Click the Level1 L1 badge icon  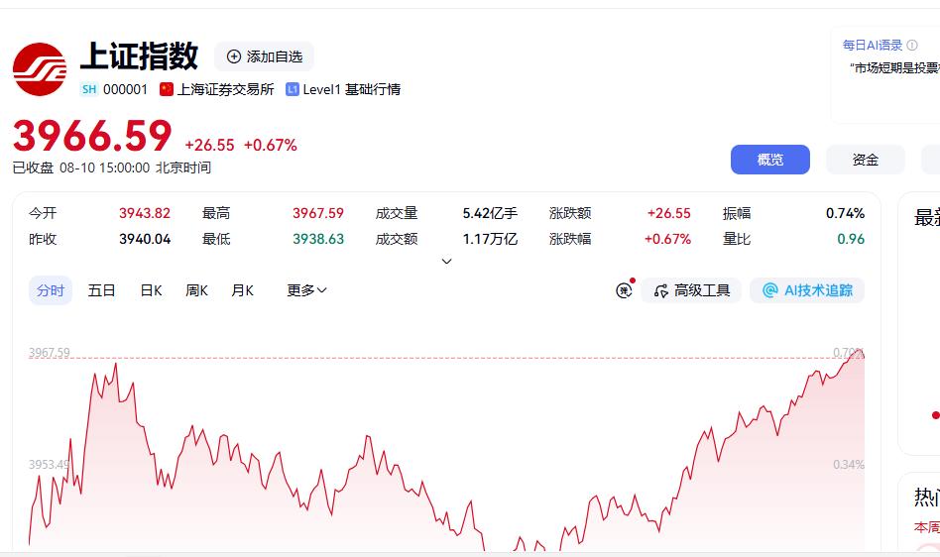(x=292, y=89)
